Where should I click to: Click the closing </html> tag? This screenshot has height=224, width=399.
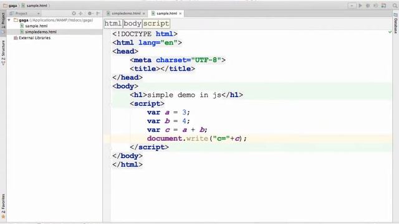pos(127,164)
